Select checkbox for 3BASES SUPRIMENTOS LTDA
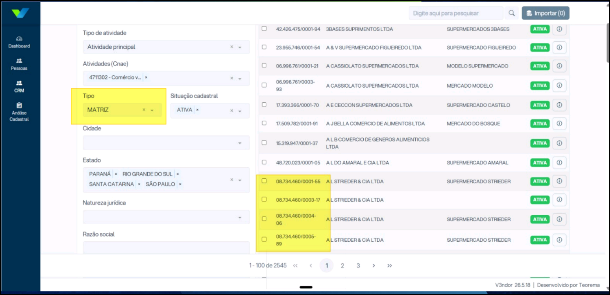The width and height of the screenshot is (610, 295). coord(264,28)
